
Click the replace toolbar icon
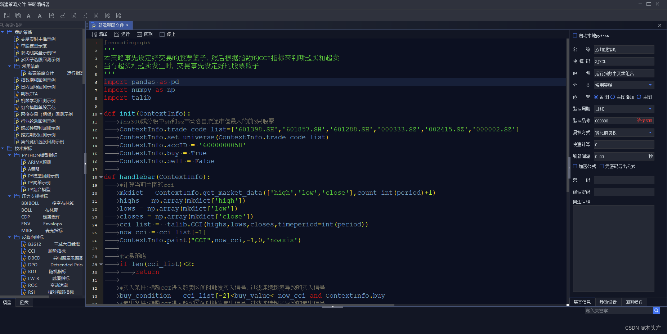point(85,15)
